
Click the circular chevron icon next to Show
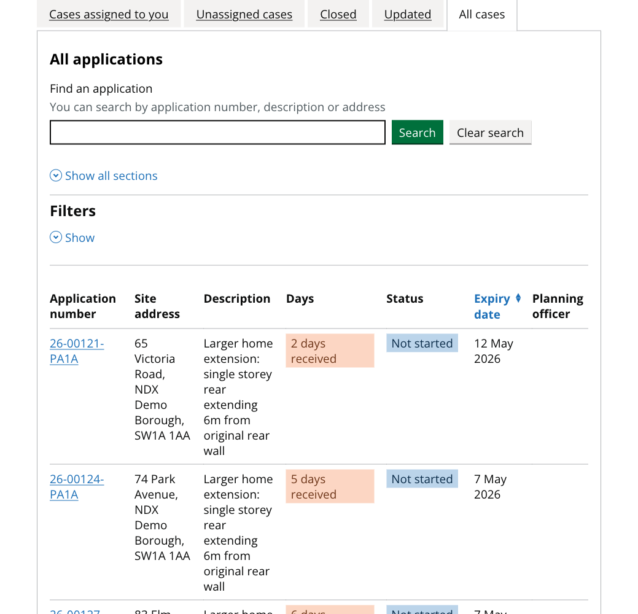(55, 238)
